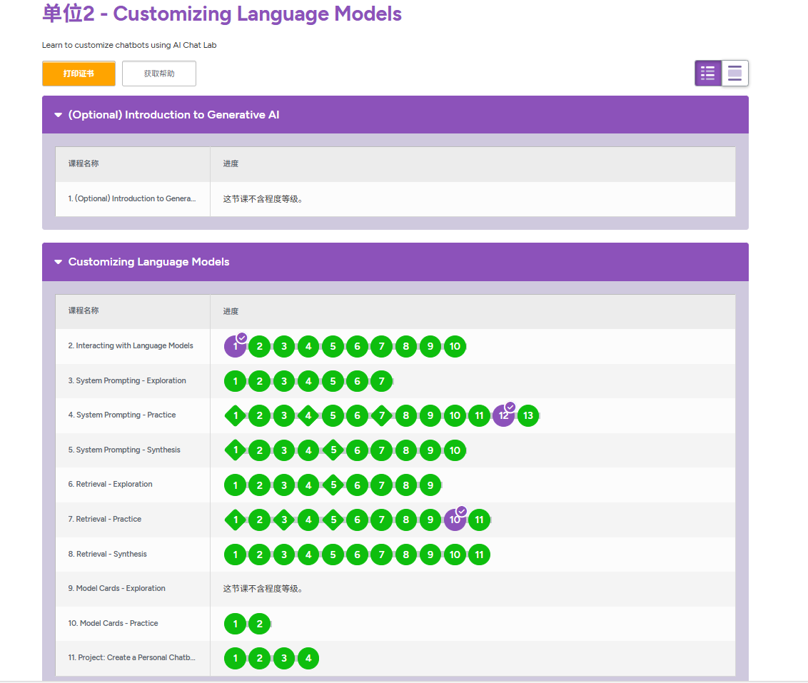Click 'Learn to customize chatbots using AI Chat Lab'
808x683 pixels.
pos(129,46)
